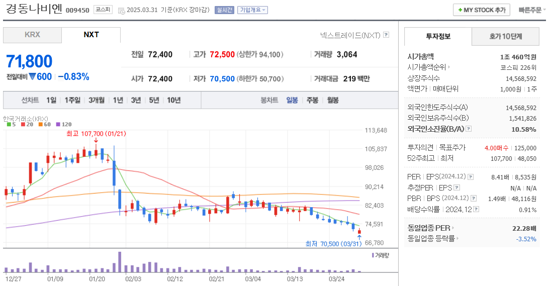Image resolution: width=550 pixels, height=286 pixels.
Task: Click the 거래대금 value 219 백만
Action: (x=356, y=79)
